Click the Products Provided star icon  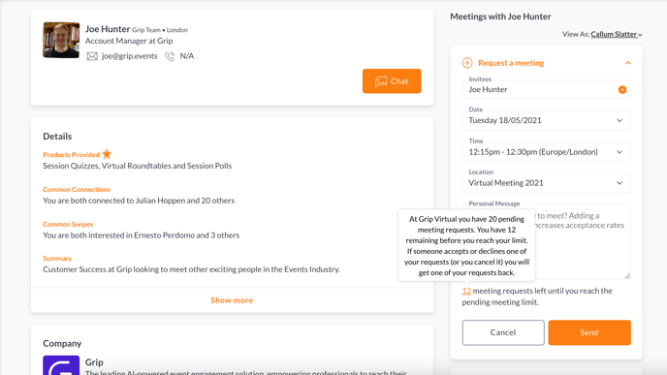(x=107, y=153)
